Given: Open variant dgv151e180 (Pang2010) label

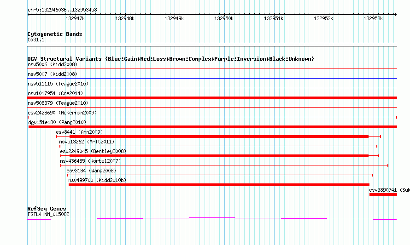Looking at the screenshot, I should [57, 122].
